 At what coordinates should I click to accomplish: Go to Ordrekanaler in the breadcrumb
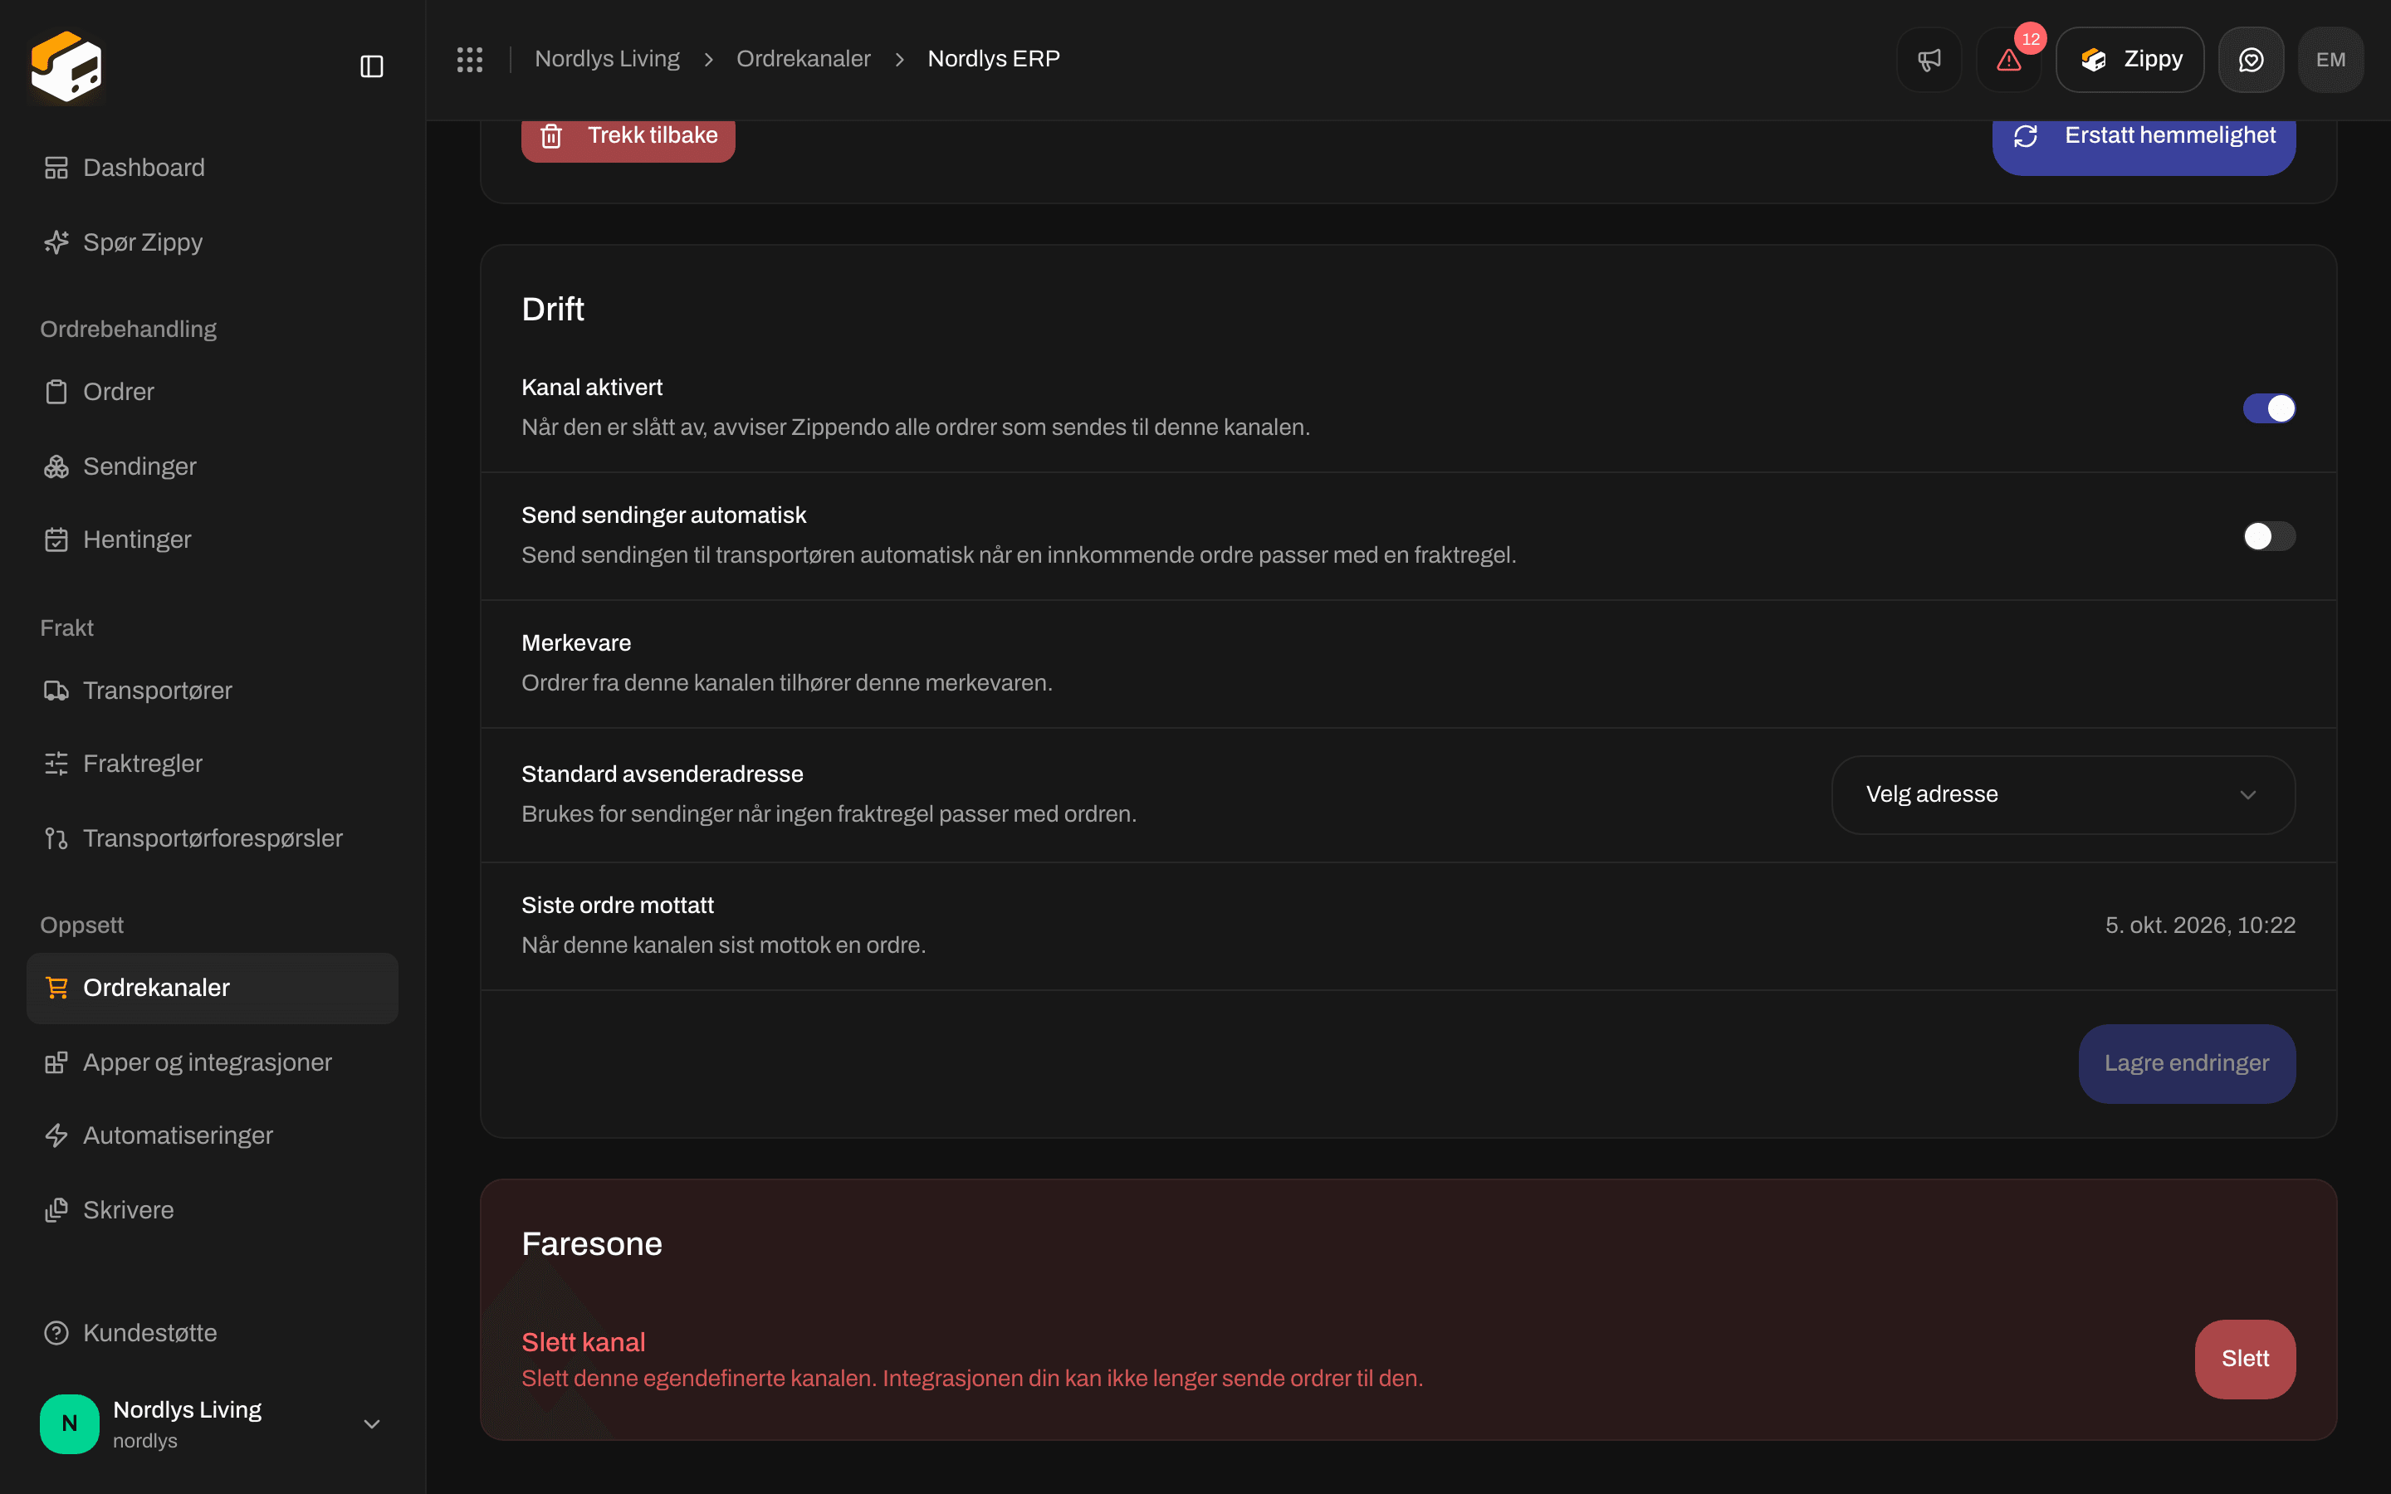click(804, 59)
